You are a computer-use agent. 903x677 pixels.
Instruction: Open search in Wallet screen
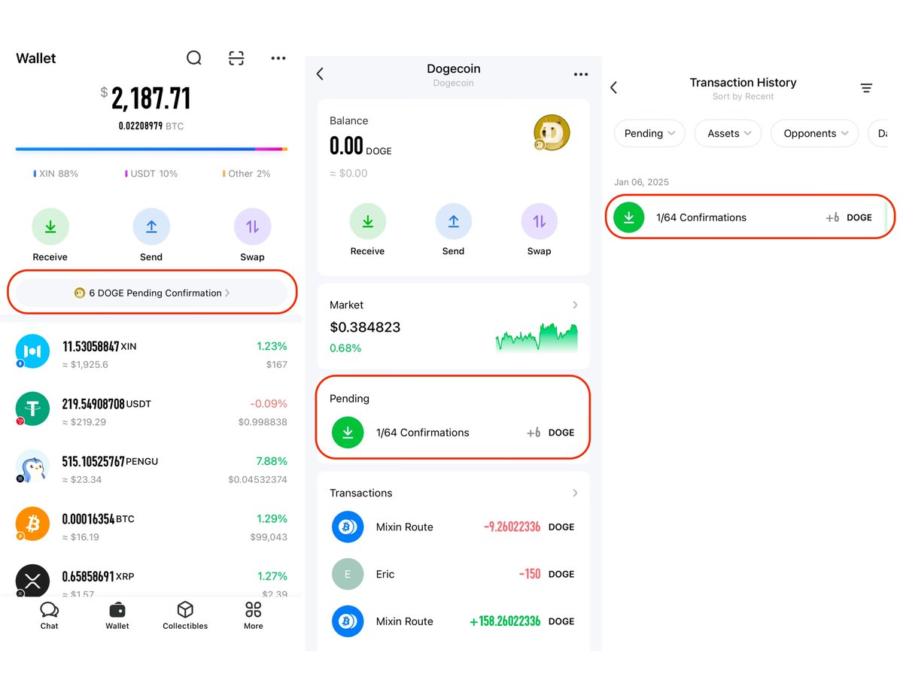(194, 58)
